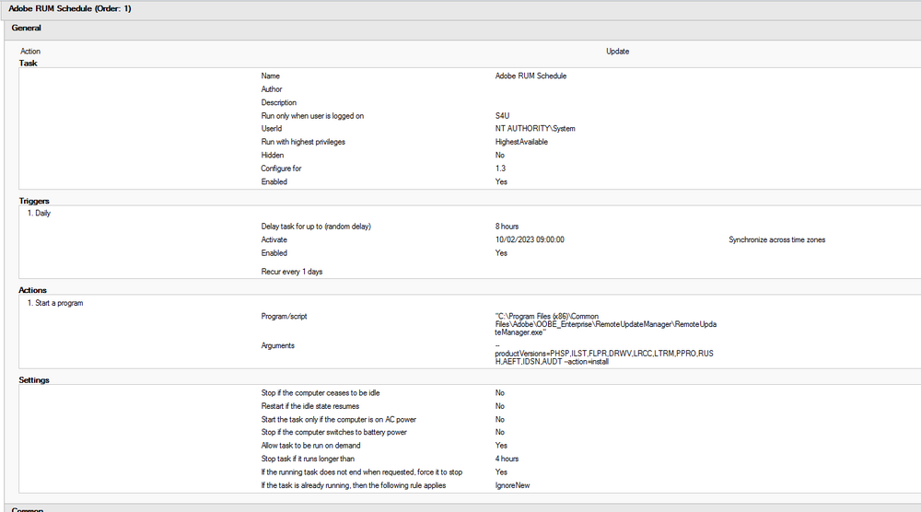Click the '1. Start a program' entry
Screen dimensions: 921x512
(x=55, y=303)
